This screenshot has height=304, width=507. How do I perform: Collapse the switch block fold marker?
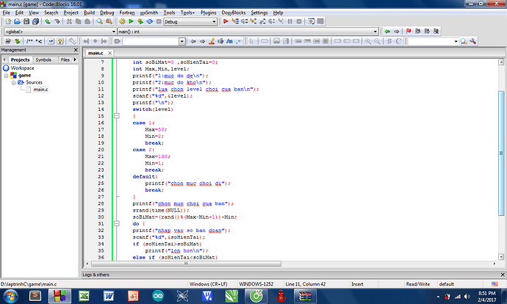pos(116,116)
